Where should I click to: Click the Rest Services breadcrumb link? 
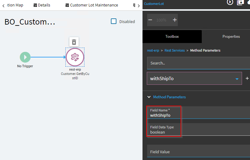point(174,50)
